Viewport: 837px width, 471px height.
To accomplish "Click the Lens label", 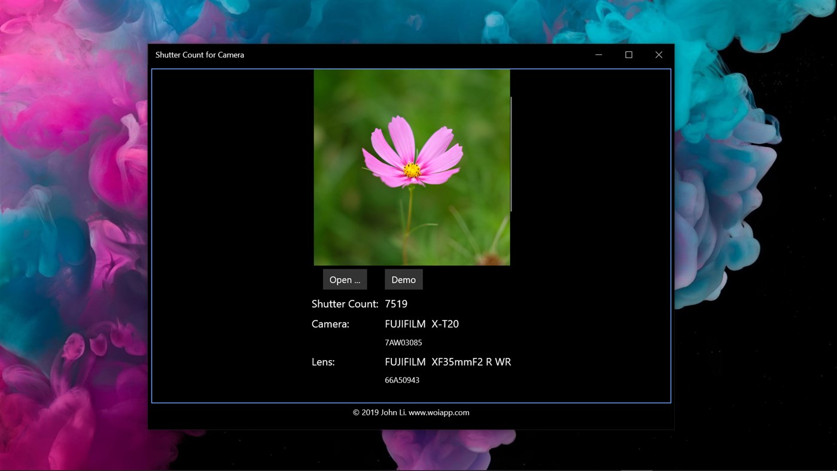I will (x=323, y=361).
